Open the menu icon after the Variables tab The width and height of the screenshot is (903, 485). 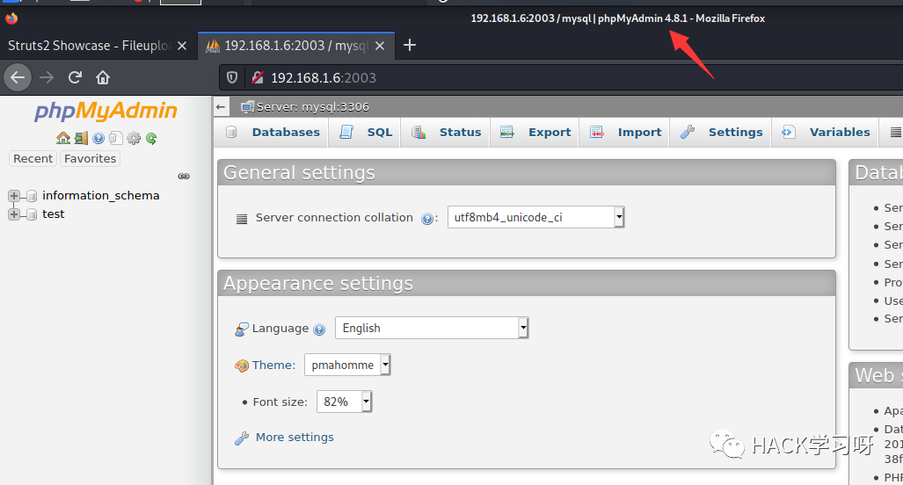(895, 133)
